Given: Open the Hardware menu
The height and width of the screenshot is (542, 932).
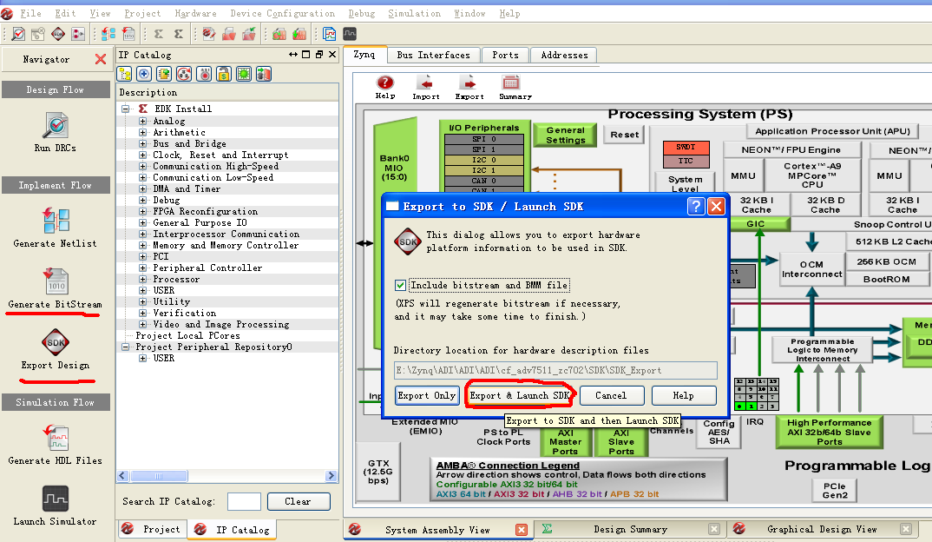Looking at the screenshot, I should point(195,13).
